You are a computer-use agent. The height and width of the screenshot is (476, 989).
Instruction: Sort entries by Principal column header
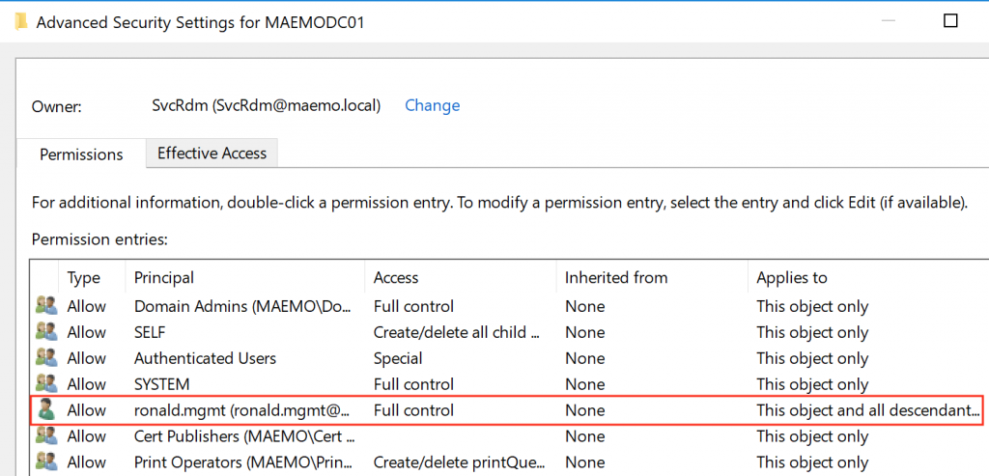point(164,277)
